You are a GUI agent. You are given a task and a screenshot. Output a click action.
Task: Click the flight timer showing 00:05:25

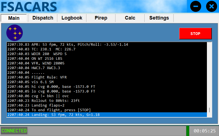click(x=205, y=131)
